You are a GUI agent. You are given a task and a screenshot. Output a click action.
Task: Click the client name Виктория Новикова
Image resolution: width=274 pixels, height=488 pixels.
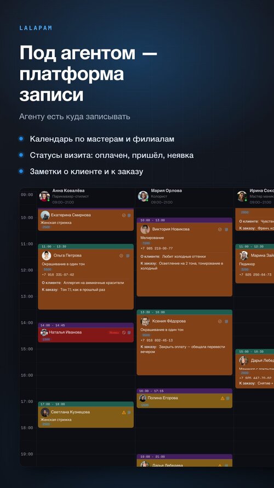pos(170,229)
